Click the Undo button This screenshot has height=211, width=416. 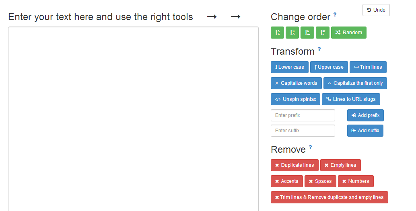(376, 10)
